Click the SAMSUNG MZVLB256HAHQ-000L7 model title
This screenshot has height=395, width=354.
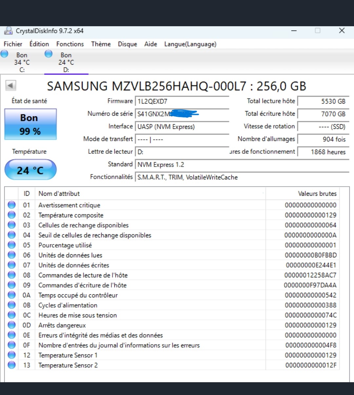[x=177, y=86]
